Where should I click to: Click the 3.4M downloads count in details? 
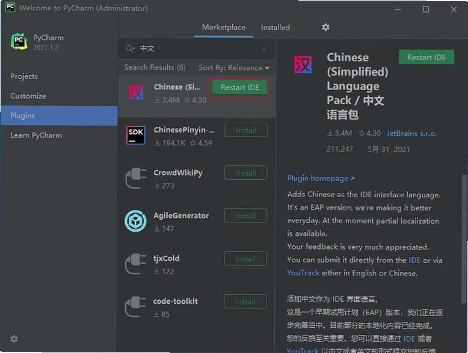tap(339, 133)
